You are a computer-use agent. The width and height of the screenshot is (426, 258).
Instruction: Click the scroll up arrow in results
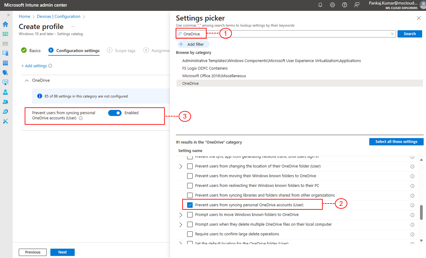click(x=421, y=160)
